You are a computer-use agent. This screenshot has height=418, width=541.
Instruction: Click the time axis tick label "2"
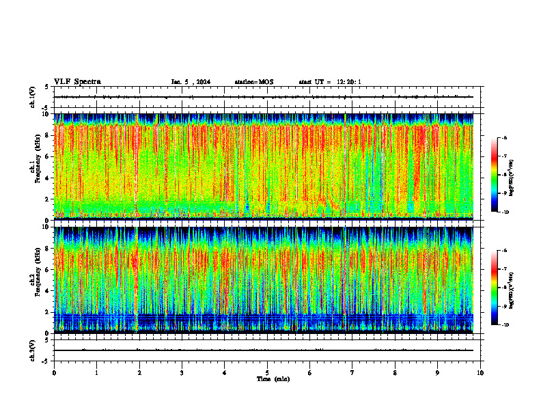pos(139,373)
